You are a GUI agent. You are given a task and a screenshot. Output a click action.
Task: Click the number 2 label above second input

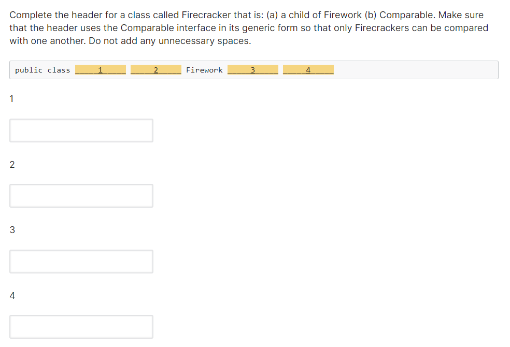(12, 164)
